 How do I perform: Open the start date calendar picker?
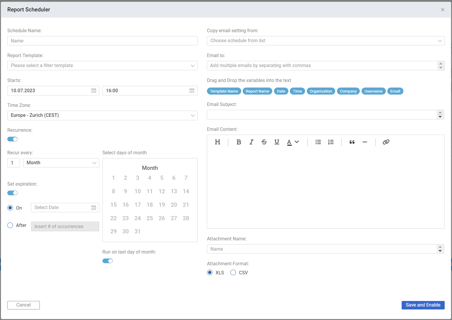click(94, 90)
